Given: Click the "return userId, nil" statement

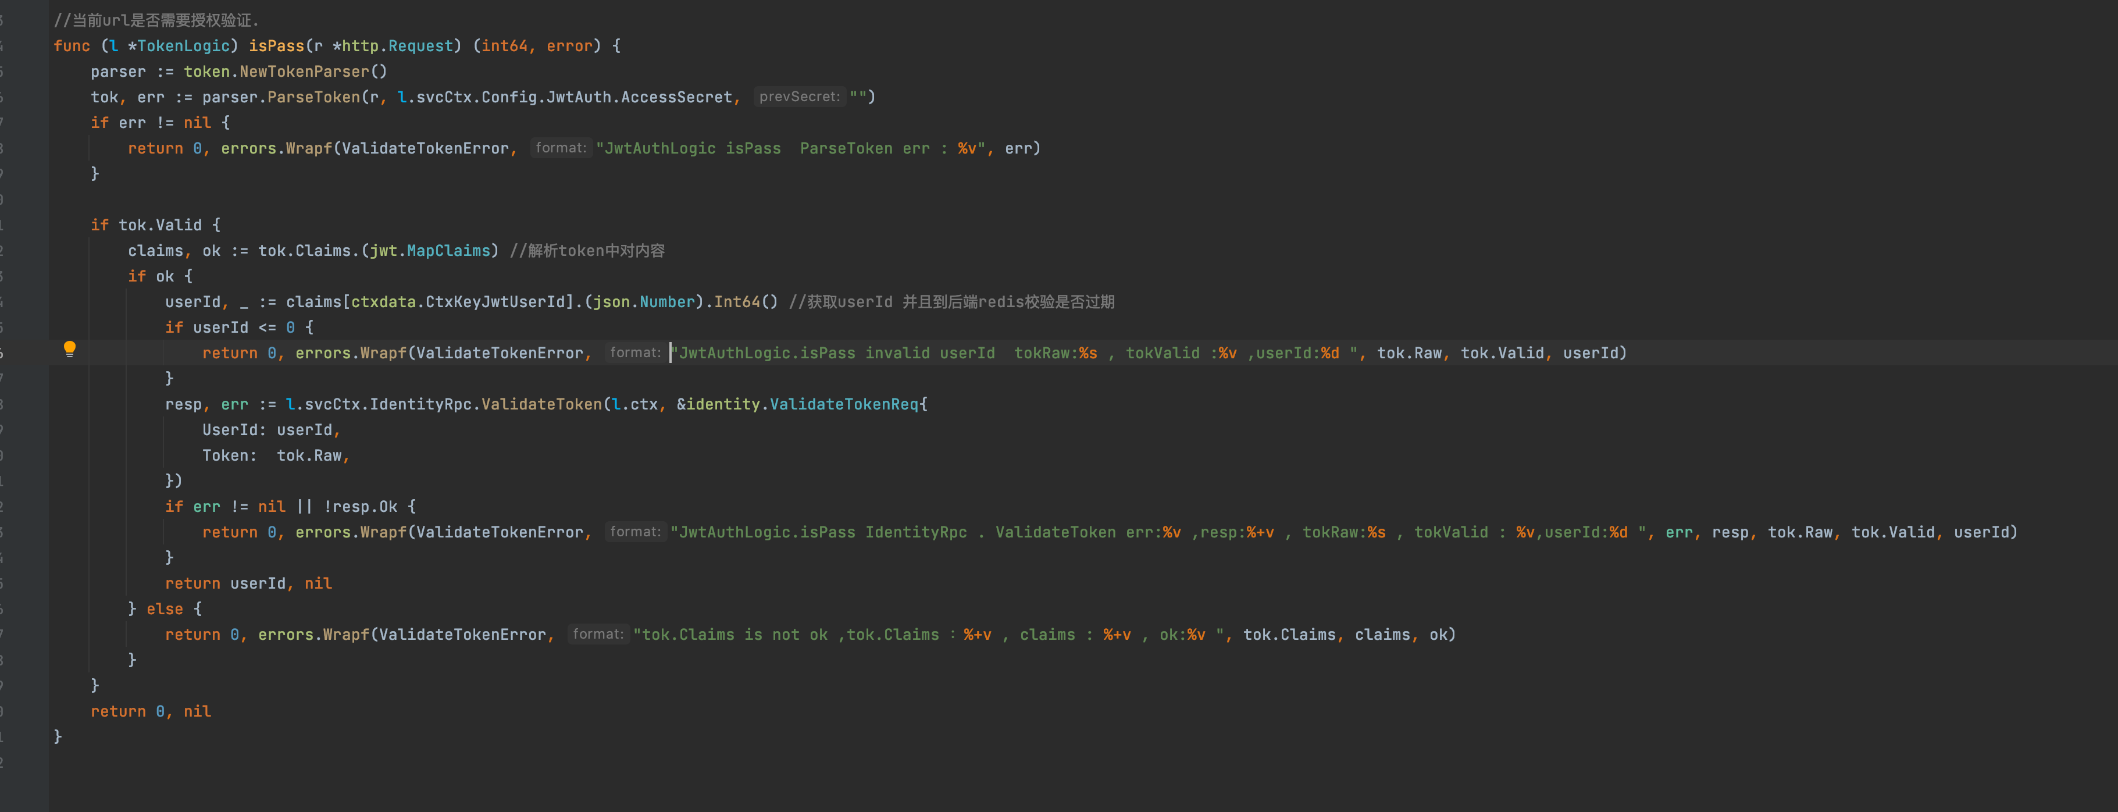Looking at the screenshot, I should (x=248, y=584).
